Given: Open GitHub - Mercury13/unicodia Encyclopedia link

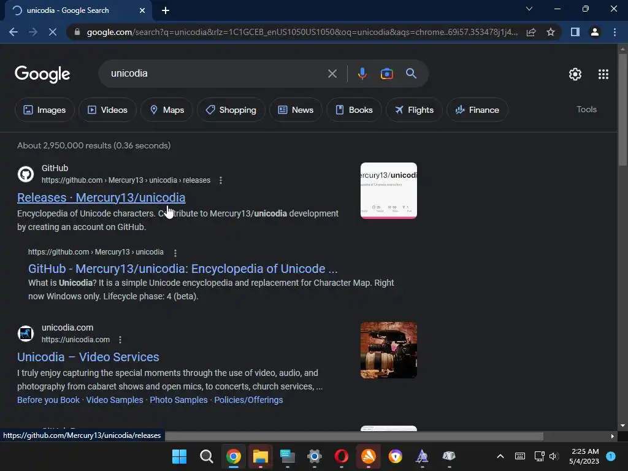Looking at the screenshot, I should (183, 269).
